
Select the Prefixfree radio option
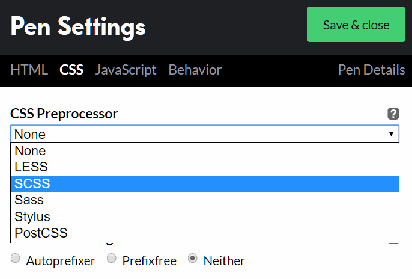[112, 259]
